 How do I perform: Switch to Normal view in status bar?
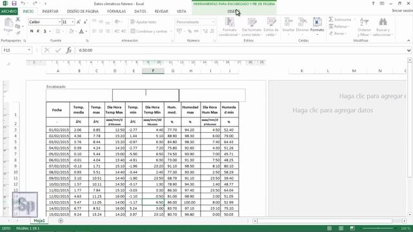click(x=329, y=228)
